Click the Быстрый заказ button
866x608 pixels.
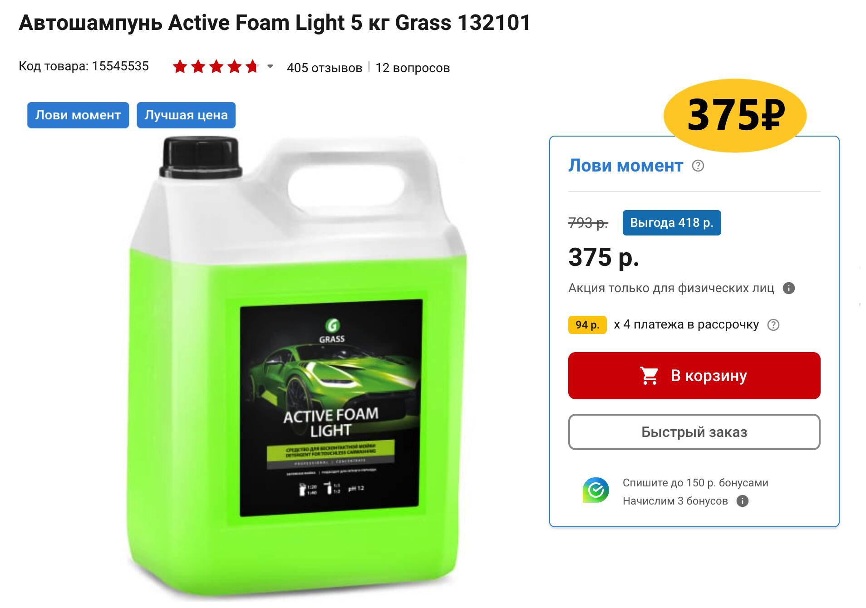694,432
